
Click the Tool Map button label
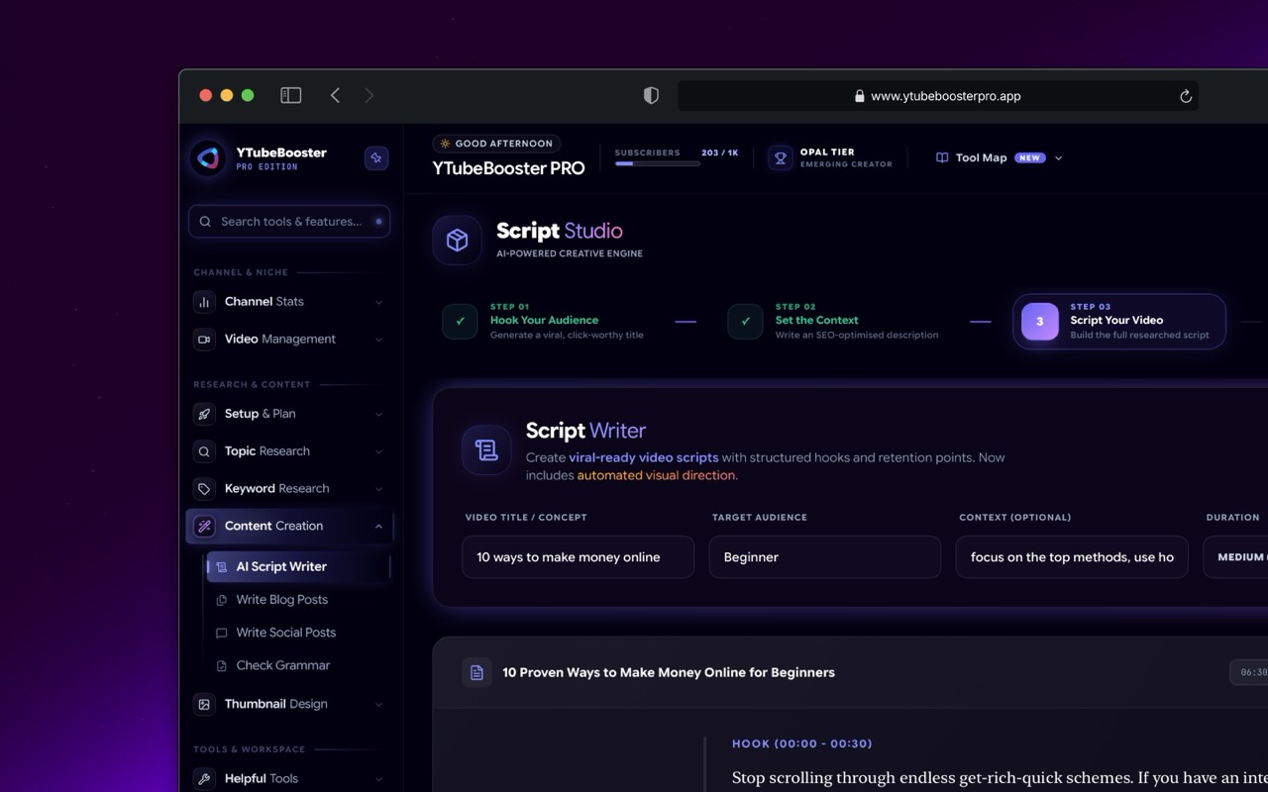point(981,158)
